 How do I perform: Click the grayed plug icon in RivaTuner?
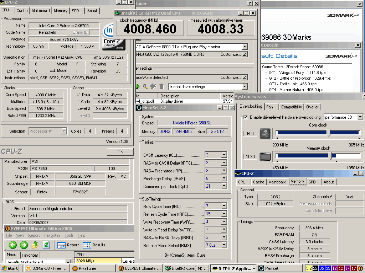pos(153,87)
